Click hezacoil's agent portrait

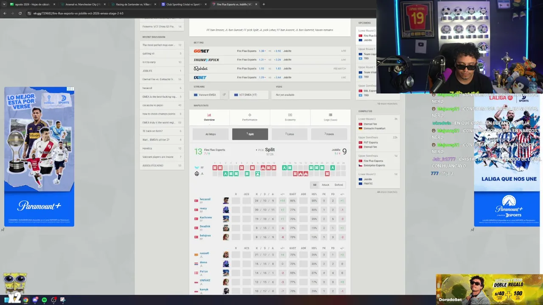pos(226,201)
